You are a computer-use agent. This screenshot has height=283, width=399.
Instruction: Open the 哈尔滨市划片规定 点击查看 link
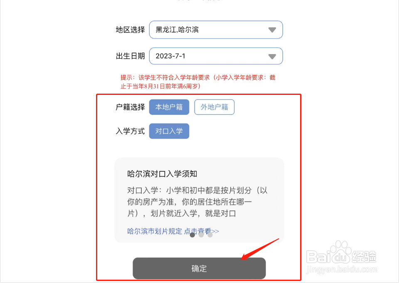(x=173, y=231)
